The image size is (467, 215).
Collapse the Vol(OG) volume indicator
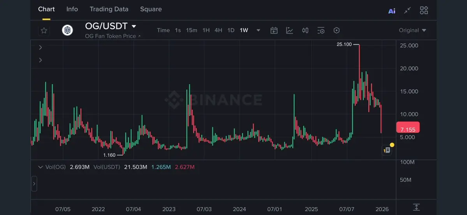point(40,167)
